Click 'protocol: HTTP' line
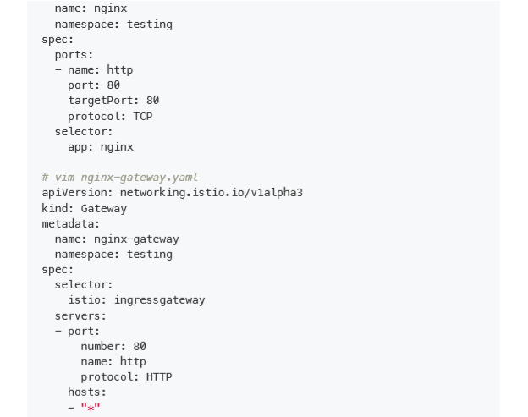 point(126,376)
